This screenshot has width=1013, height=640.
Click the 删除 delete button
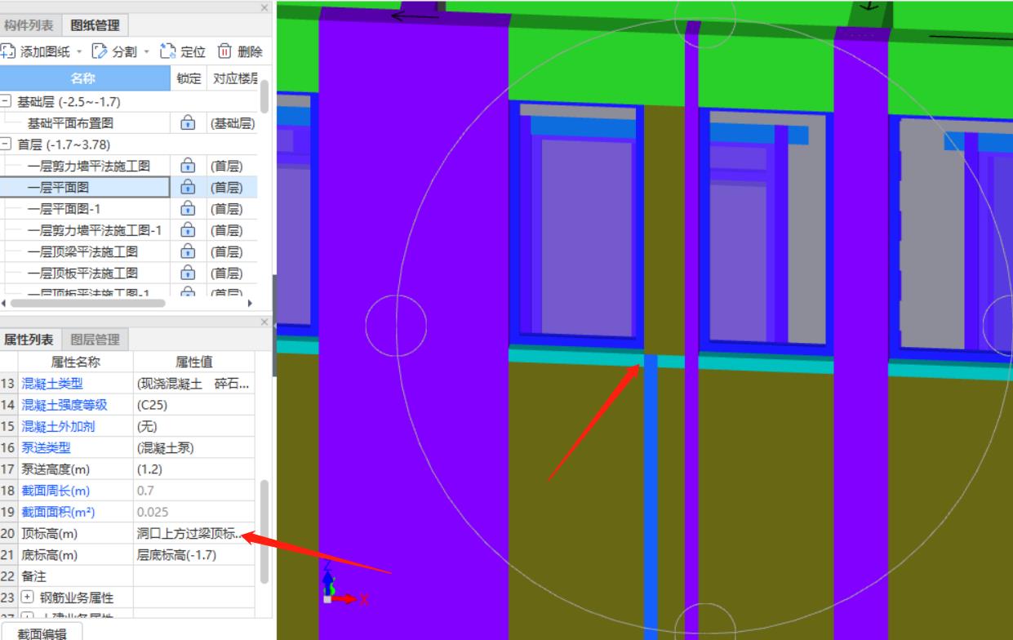[x=240, y=51]
